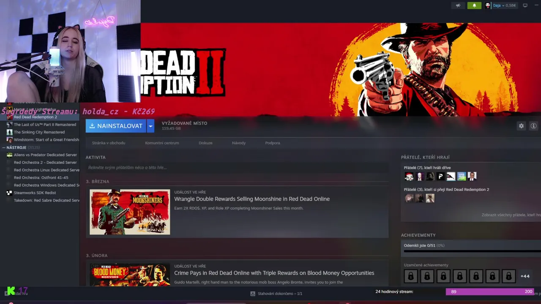Open Crime Pays Triple Rewards news link
This screenshot has height=304, width=541.
[x=274, y=273]
